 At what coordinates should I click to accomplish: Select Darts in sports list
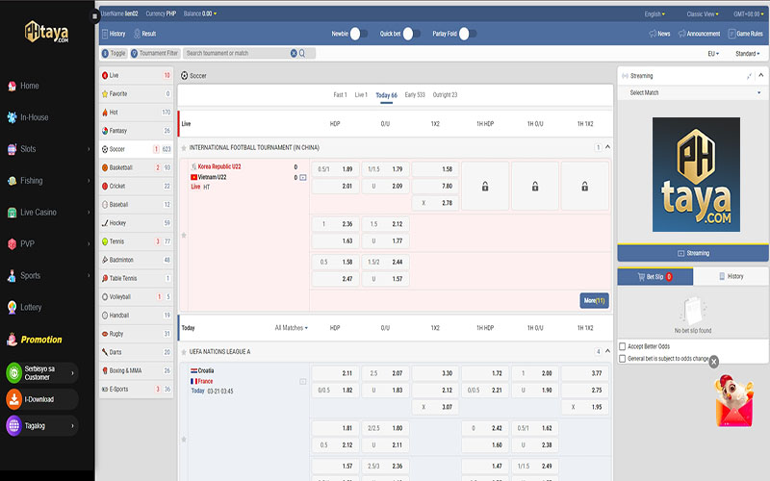[x=136, y=352]
